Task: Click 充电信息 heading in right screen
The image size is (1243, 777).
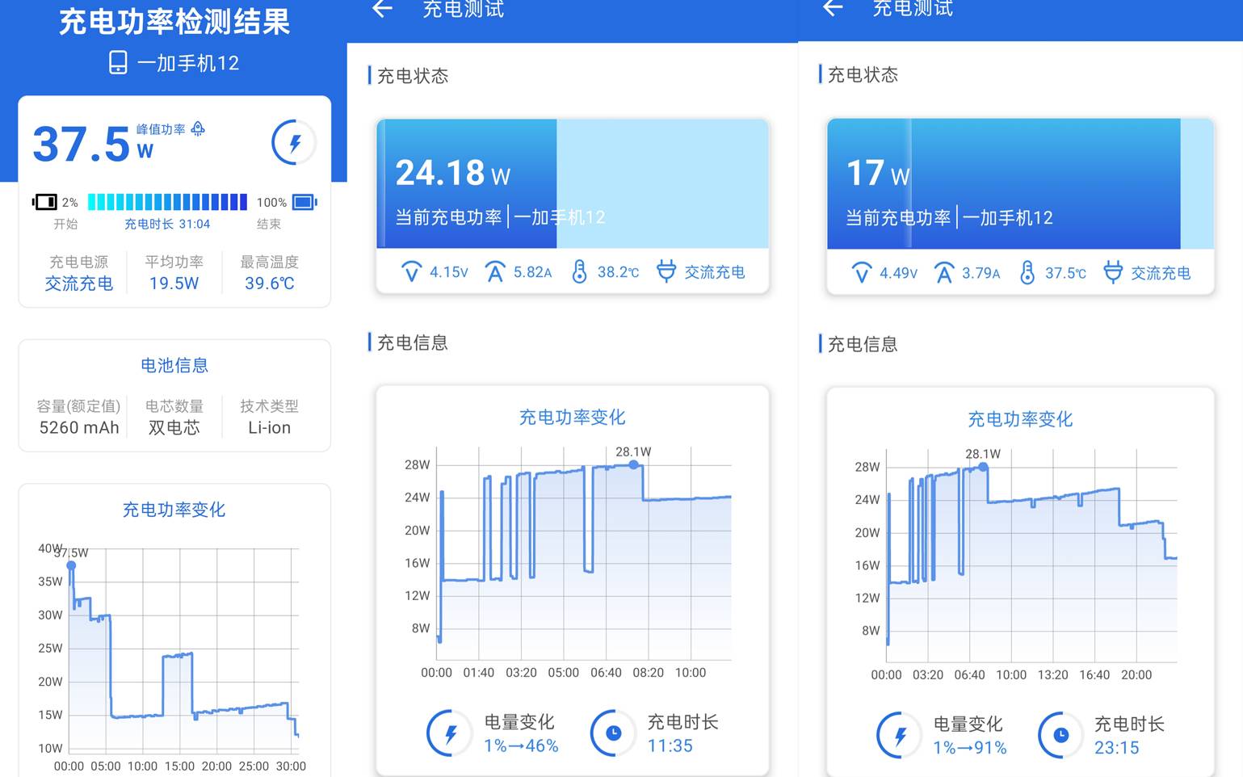Action: point(863,344)
